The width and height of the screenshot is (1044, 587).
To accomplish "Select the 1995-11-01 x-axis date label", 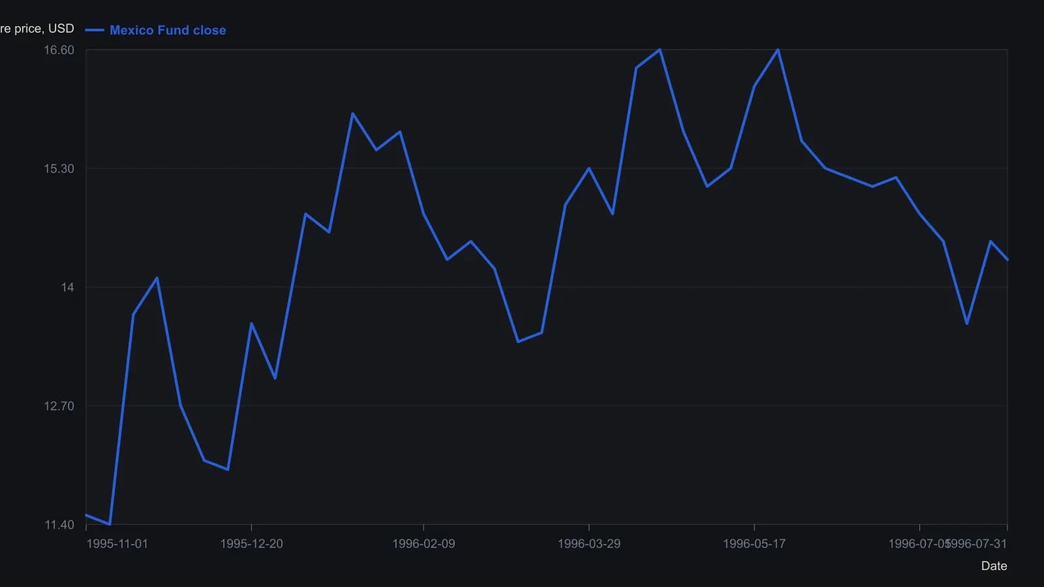I will pos(117,544).
